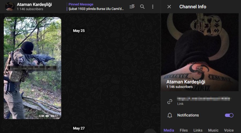Close the Channel Info panel

169,7
